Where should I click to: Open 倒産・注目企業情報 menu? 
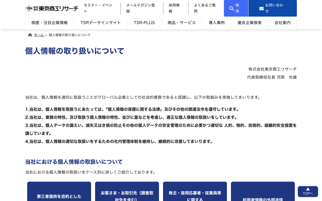coord(50,23)
